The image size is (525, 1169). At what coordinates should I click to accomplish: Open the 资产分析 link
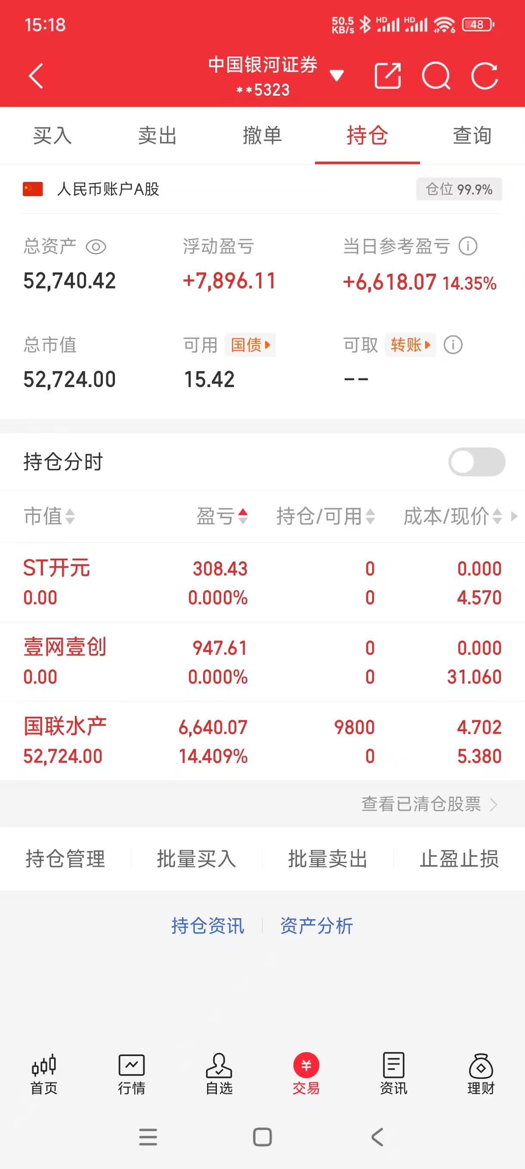click(316, 926)
